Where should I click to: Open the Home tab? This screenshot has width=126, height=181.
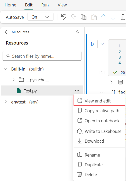[x=10, y=5]
